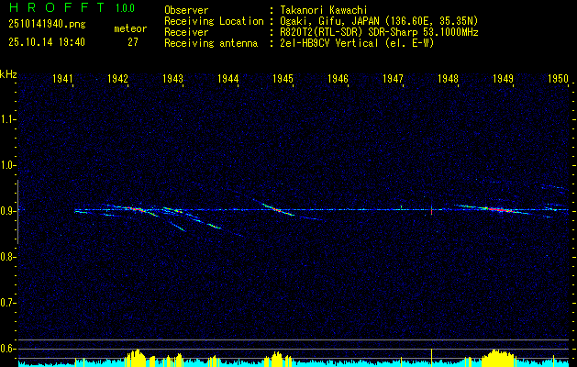Screen dimensions: 577x367
Task: Click the meteor label
Action: point(130,28)
